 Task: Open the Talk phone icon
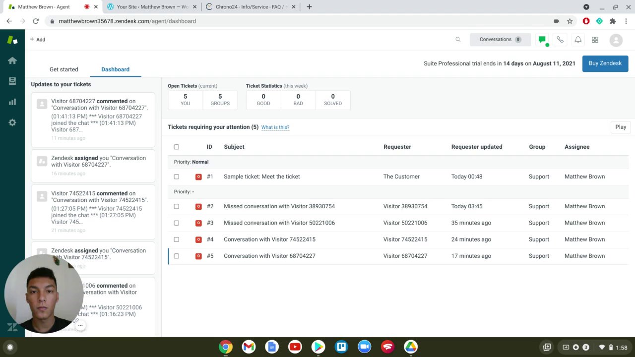(x=560, y=40)
